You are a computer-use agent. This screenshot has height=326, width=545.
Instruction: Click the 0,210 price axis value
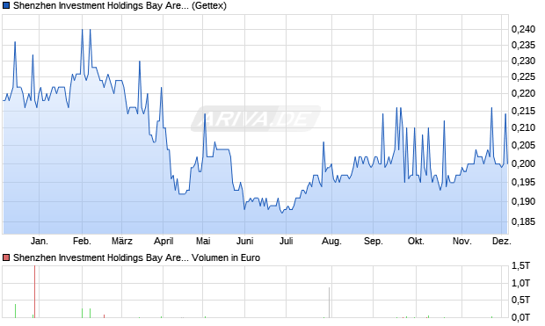coord(523,128)
